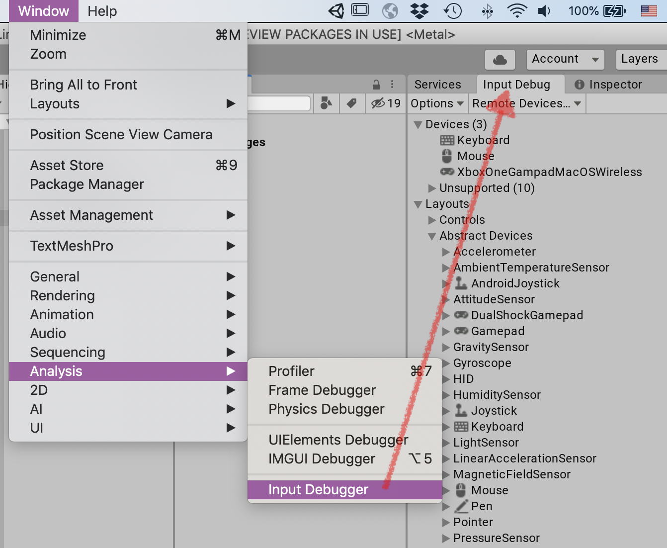Click the Account button
667x548 pixels.
click(x=565, y=59)
